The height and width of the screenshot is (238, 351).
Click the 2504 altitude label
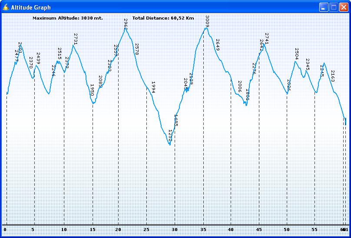click(x=297, y=54)
